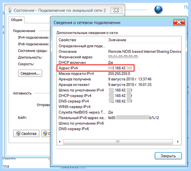
Task: Click Состояние среды label in status window
Action: point(33,51)
